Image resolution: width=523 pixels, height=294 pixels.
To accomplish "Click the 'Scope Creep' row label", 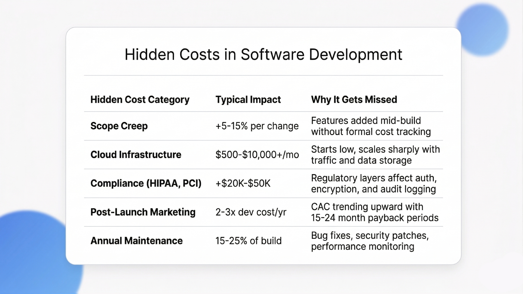I will tap(119, 126).
